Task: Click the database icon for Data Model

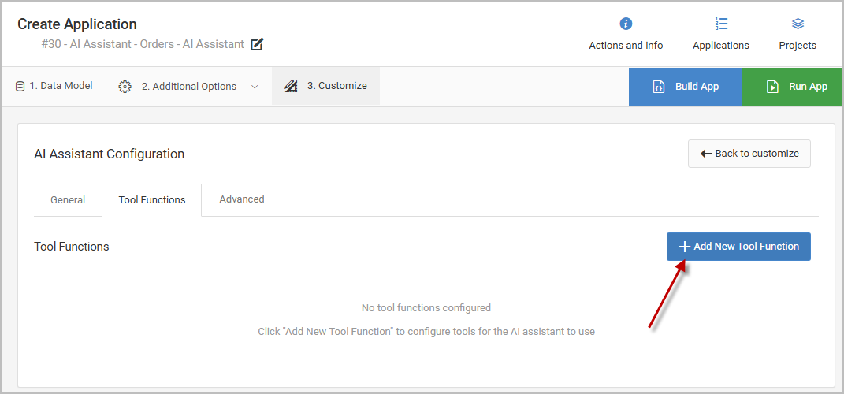Action: click(x=20, y=86)
